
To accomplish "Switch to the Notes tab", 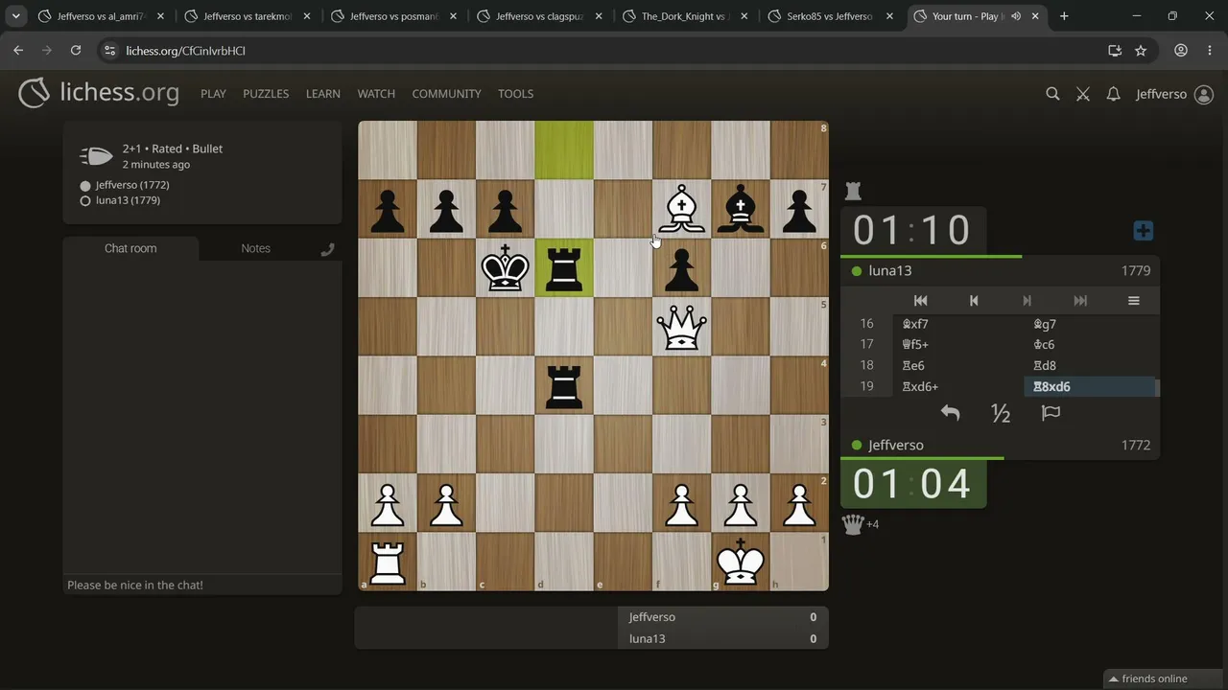I will pos(255,248).
